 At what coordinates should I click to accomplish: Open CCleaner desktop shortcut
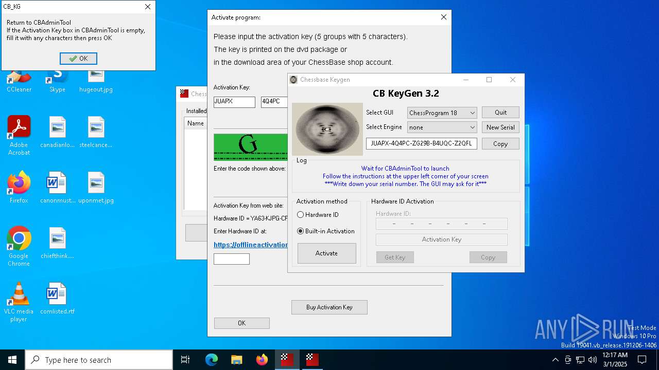19,81
